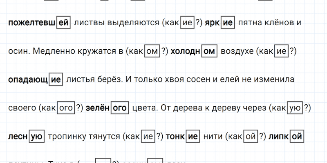Click the boxed "ую" ending of "лесную"
The height and width of the screenshot is (163, 327).
click(x=36, y=137)
